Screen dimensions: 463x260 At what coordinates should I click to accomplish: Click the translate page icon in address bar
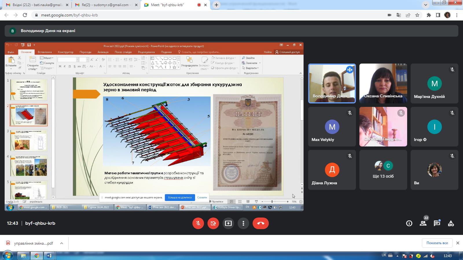pyautogui.click(x=399, y=15)
